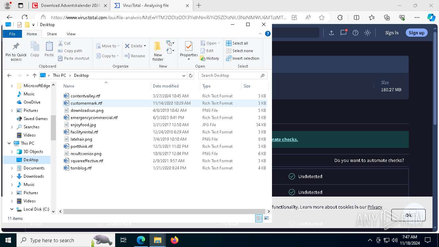Click the horizontal scrollbar in file list

164,212
